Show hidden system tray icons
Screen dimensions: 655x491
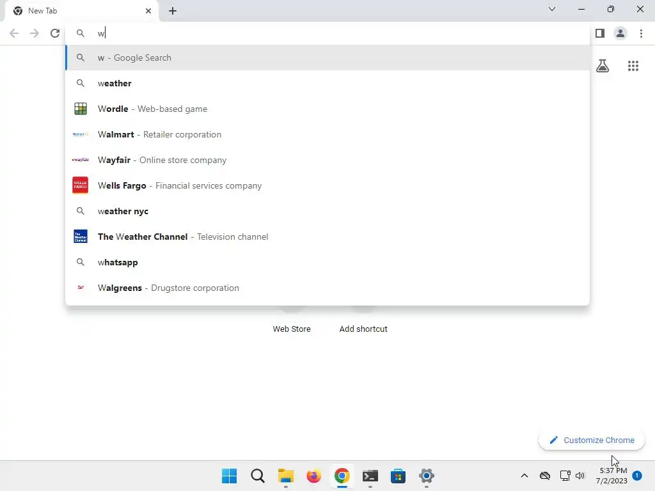(525, 476)
